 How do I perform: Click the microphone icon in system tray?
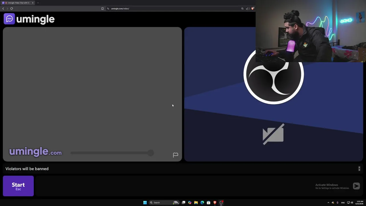tap(337, 203)
